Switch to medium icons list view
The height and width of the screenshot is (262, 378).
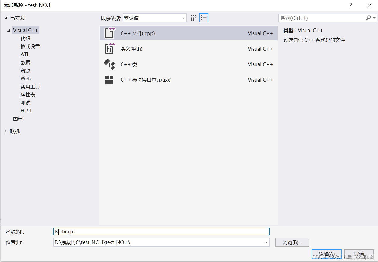coord(204,18)
